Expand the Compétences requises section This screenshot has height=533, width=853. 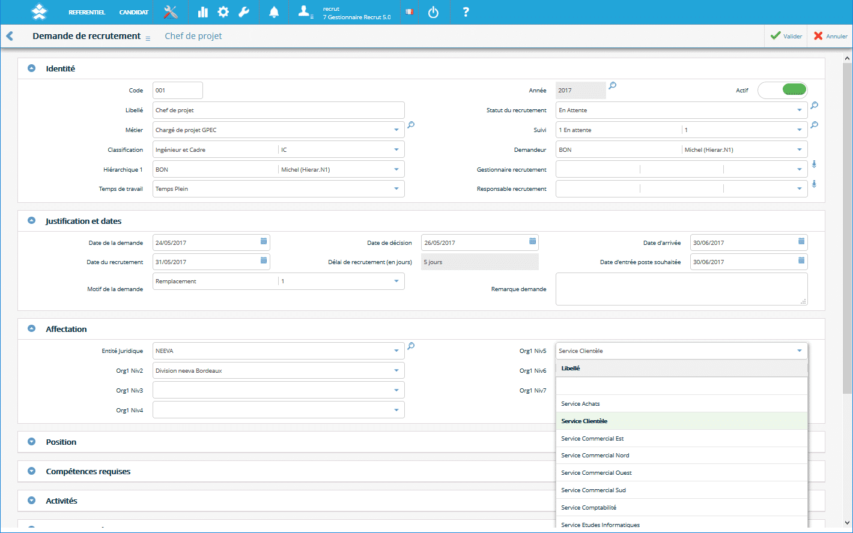click(x=32, y=471)
